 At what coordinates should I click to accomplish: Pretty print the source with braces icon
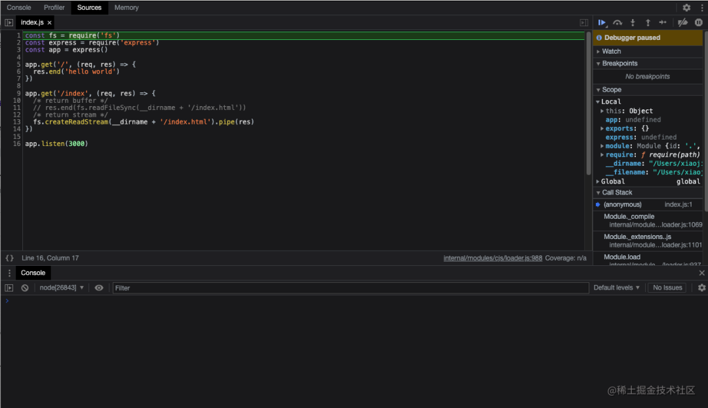[9, 258]
